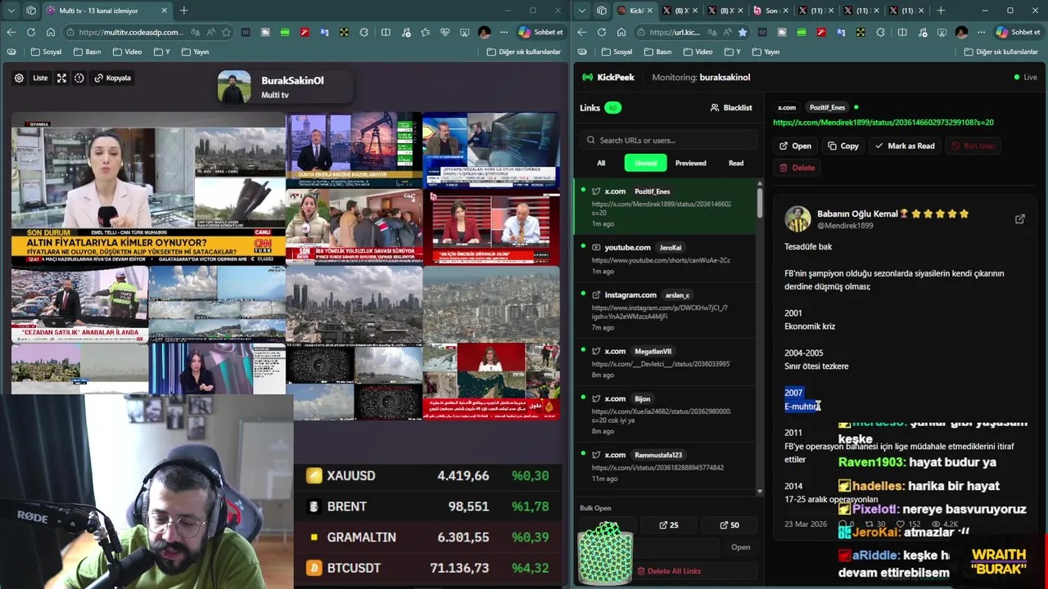Screen dimensions: 1048x589
Task: Click the left window's back arrow
Action: [11, 32]
